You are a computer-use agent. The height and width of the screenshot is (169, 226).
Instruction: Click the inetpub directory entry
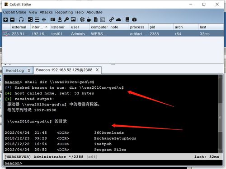coord(103,144)
